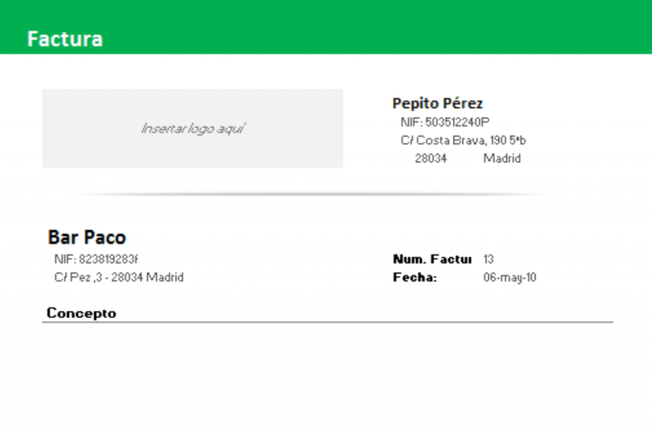Image resolution: width=652 pixels, height=431 pixels.
Task: Click the Fecha label
Action: click(x=415, y=277)
